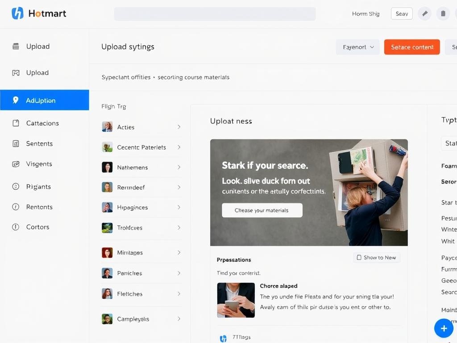Open the AdUption section via its pin icon
457x343 pixels.
pos(16,100)
